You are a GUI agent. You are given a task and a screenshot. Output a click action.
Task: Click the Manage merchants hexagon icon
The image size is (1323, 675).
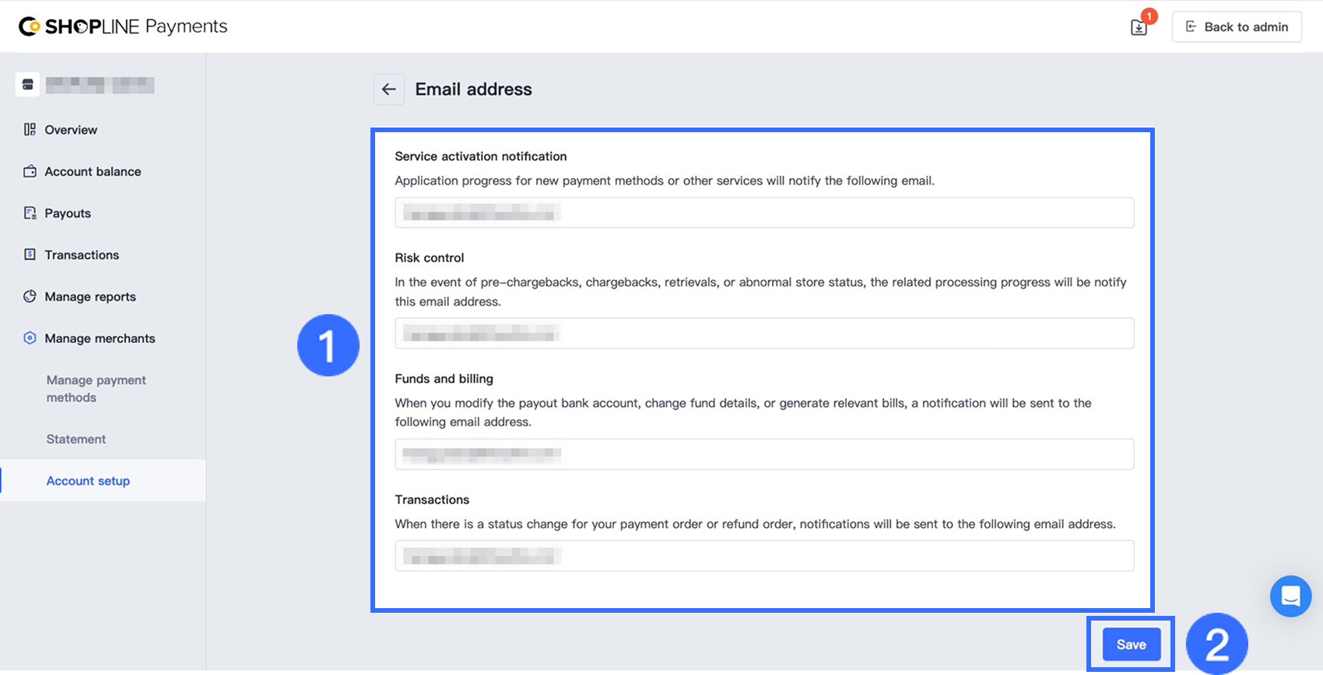click(x=30, y=337)
